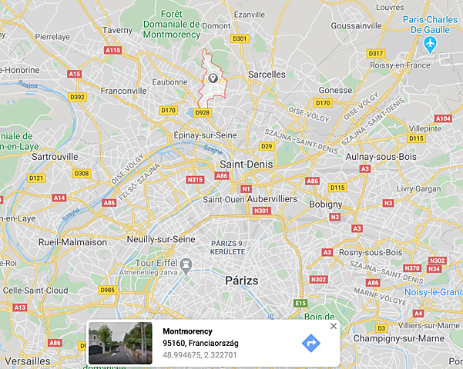Click the D928 road badge
This screenshot has width=463, height=369.
pyautogui.click(x=203, y=112)
